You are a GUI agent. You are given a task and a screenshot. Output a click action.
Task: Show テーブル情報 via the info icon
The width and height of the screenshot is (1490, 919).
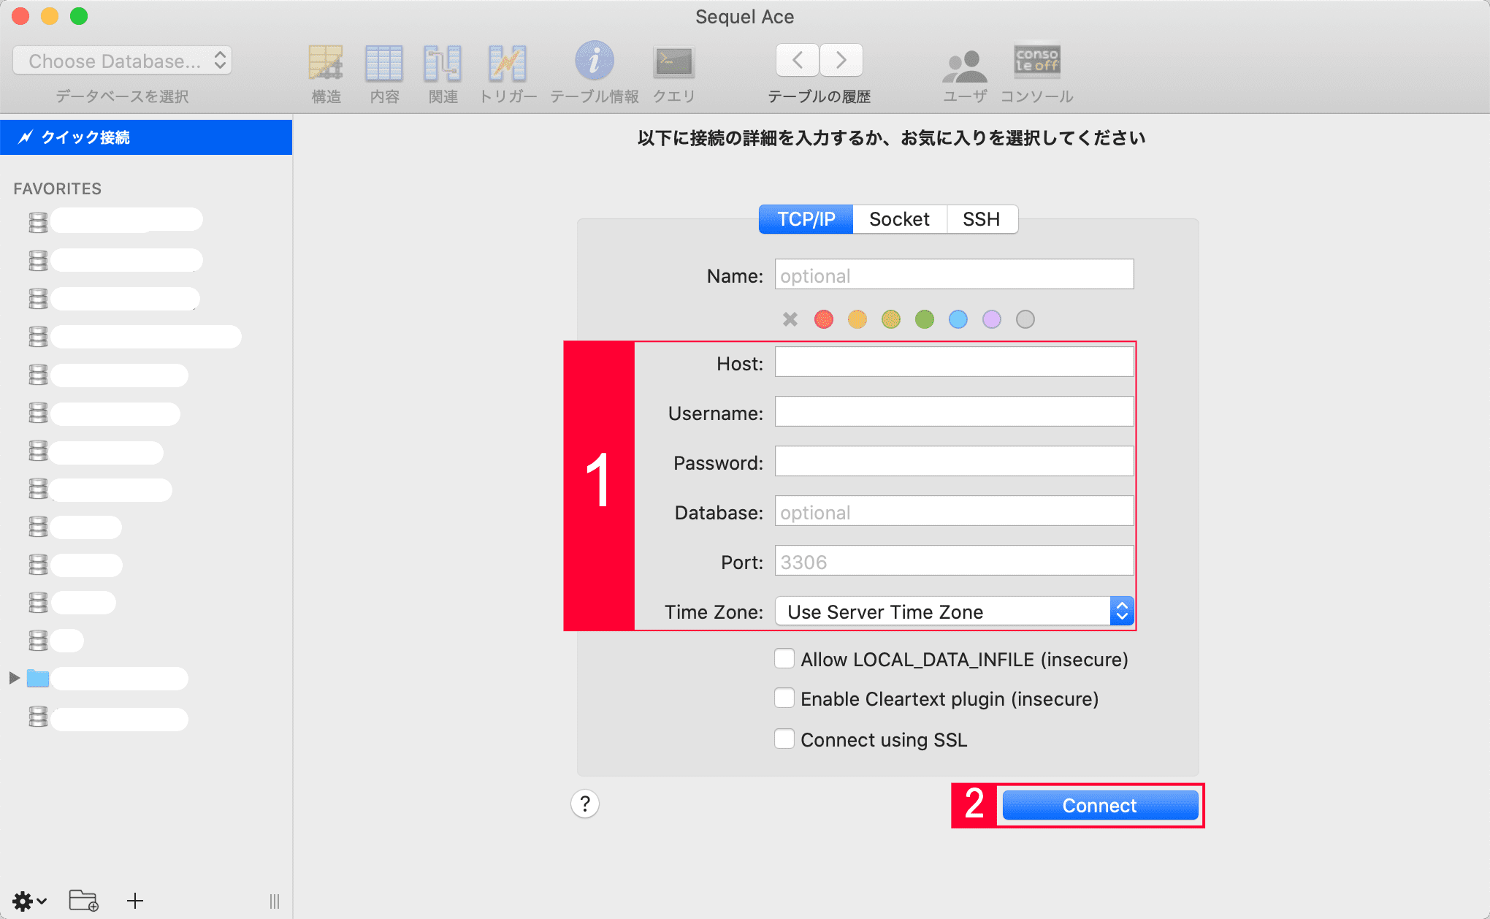point(594,62)
